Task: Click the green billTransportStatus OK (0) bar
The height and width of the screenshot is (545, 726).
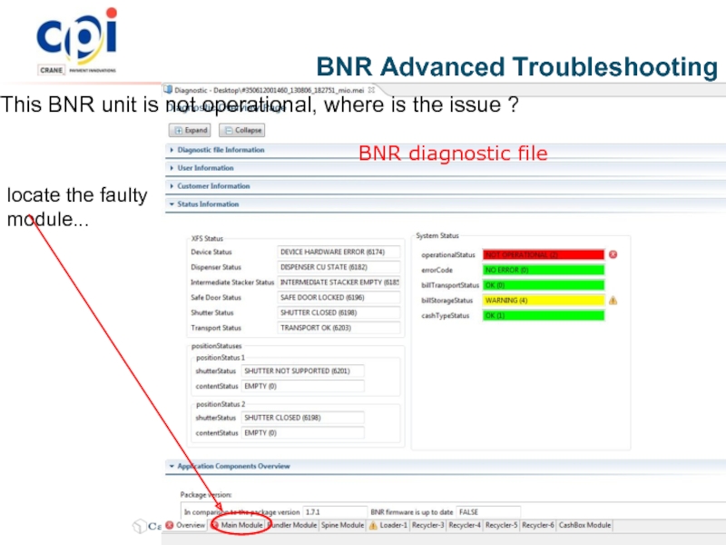Action: coord(544,285)
